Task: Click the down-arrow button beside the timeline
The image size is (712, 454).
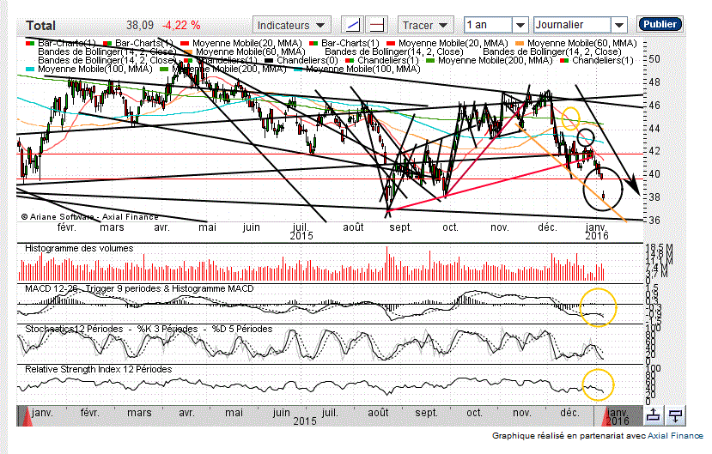Action: pyautogui.click(x=675, y=415)
